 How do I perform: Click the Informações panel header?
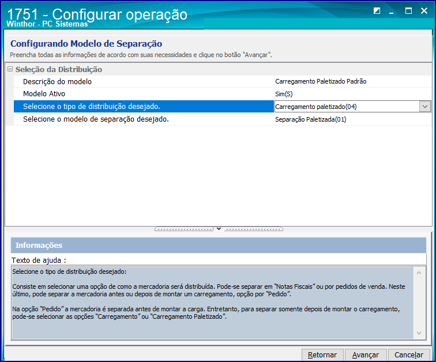pos(218,245)
